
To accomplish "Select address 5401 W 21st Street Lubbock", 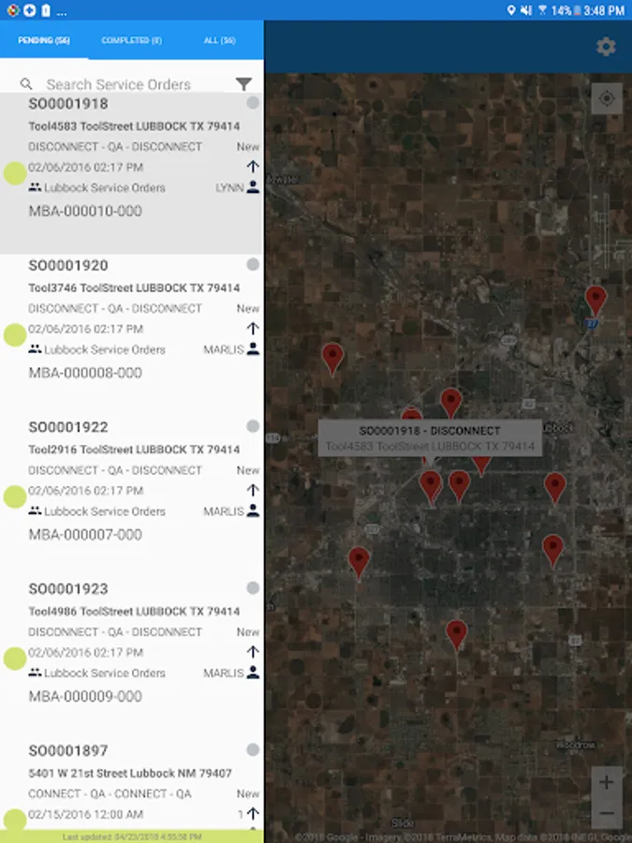I will [130, 773].
